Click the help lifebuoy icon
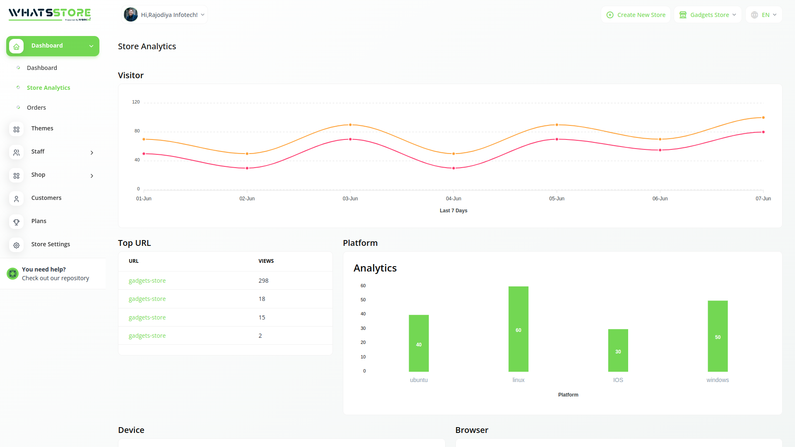Image resolution: width=795 pixels, height=447 pixels. pyautogui.click(x=13, y=274)
